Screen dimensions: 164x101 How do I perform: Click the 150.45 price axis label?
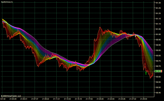point(158,93)
